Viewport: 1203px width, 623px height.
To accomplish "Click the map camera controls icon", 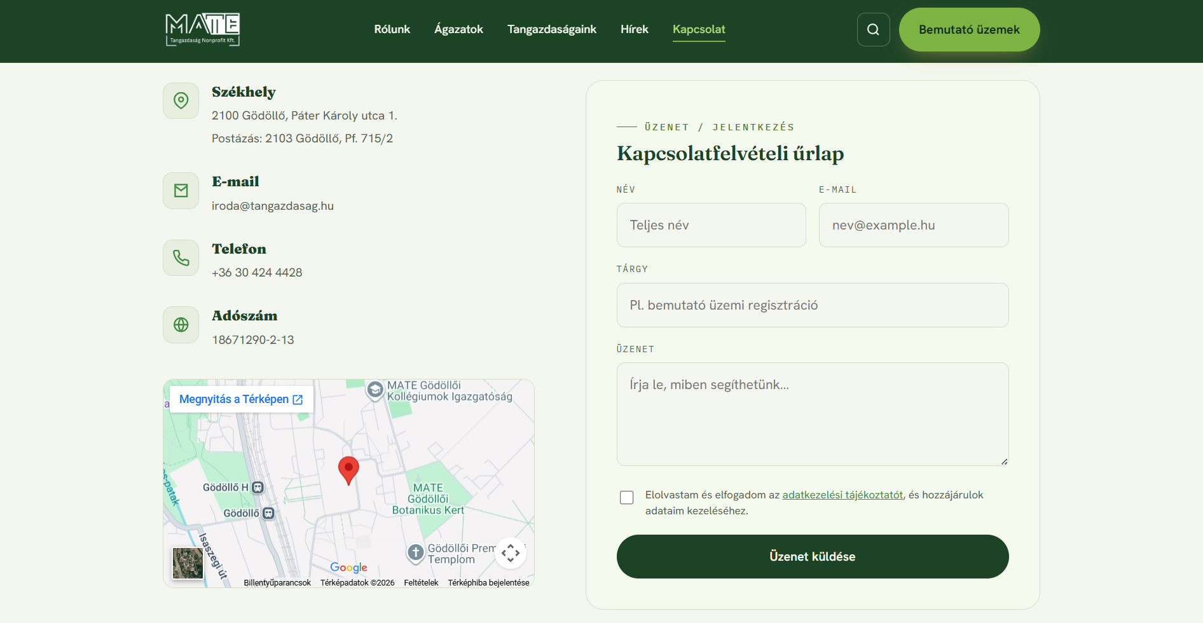I will tap(511, 552).
